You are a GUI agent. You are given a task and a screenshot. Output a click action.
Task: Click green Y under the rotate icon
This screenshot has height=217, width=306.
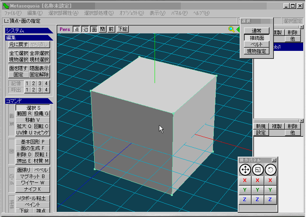click(270, 190)
